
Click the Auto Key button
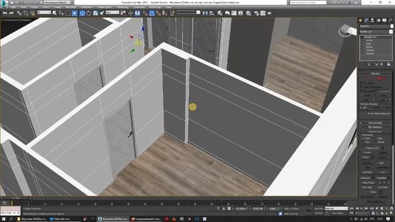pyautogui.click(x=318, y=208)
